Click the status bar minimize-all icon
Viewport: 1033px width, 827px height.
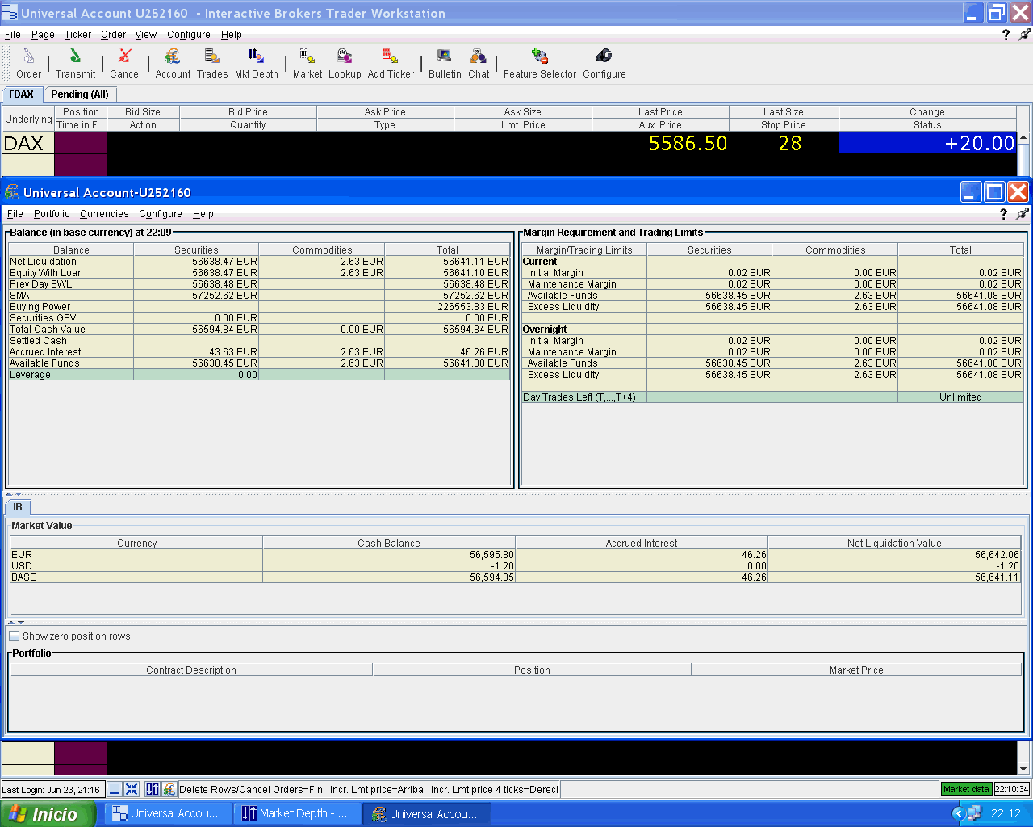pyautogui.click(x=115, y=789)
